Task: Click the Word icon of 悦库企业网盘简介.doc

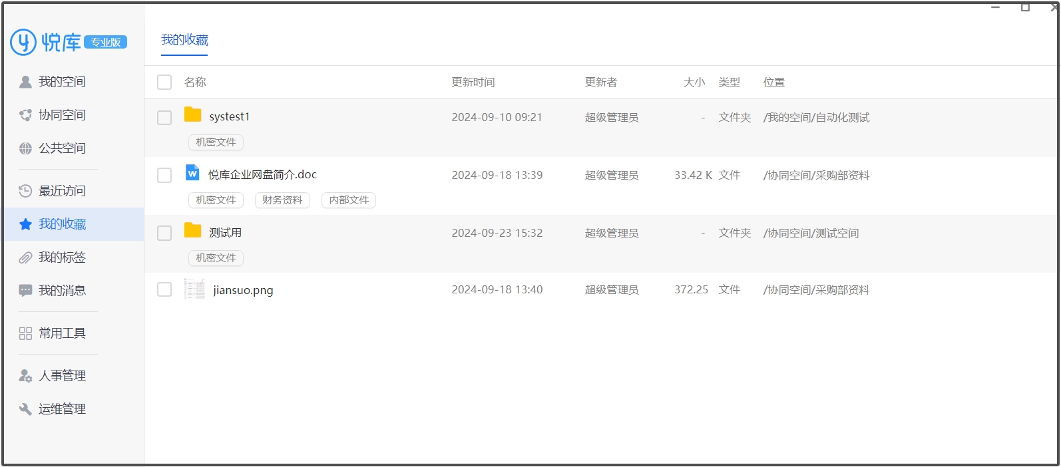Action: (192, 173)
